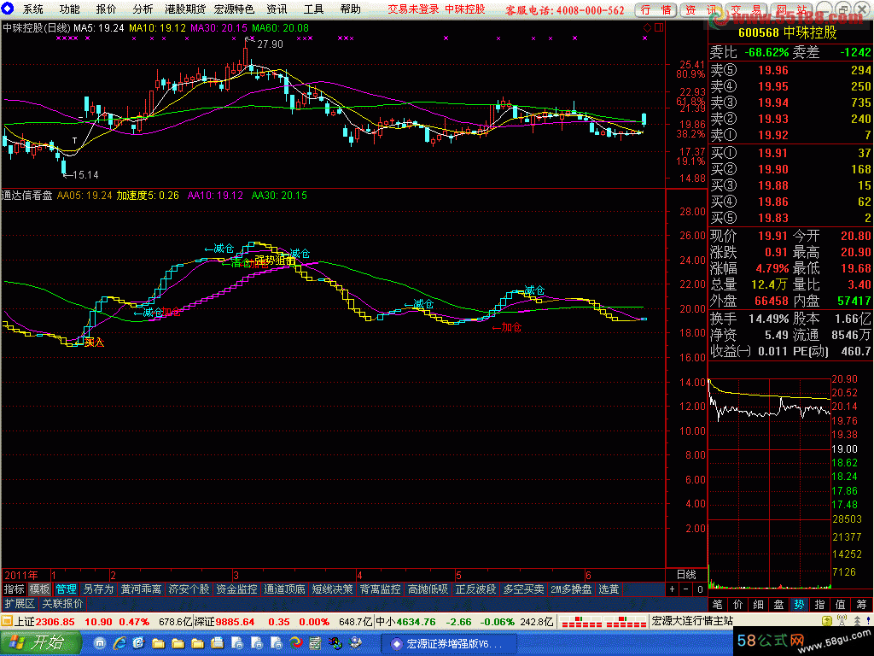This screenshot has height=656, width=874.
Task: Select the 管理 tab
Action: pyautogui.click(x=66, y=589)
